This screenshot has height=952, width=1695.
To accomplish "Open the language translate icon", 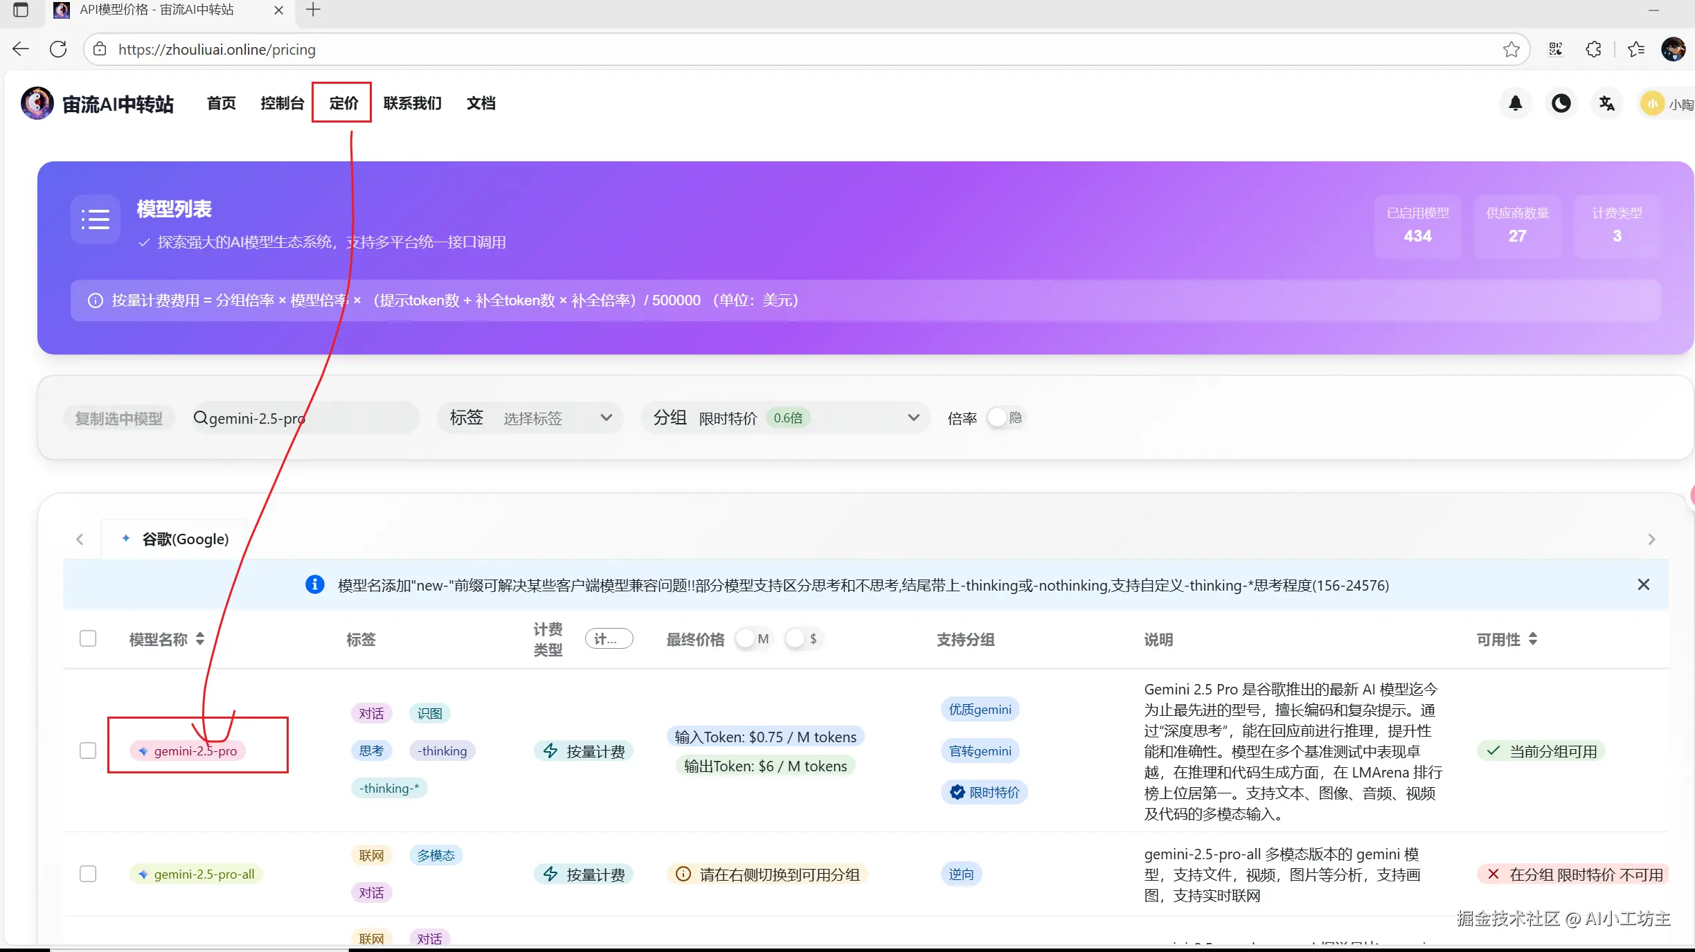I will 1606,104.
